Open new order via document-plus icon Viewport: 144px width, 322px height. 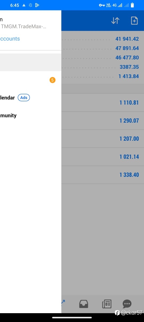pyautogui.click(x=134, y=21)
